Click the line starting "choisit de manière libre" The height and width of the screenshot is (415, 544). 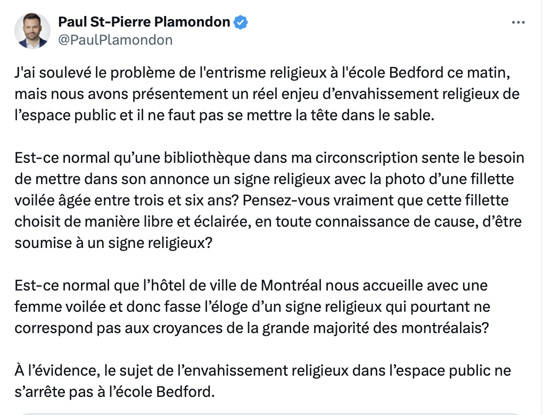pos(268,221)
